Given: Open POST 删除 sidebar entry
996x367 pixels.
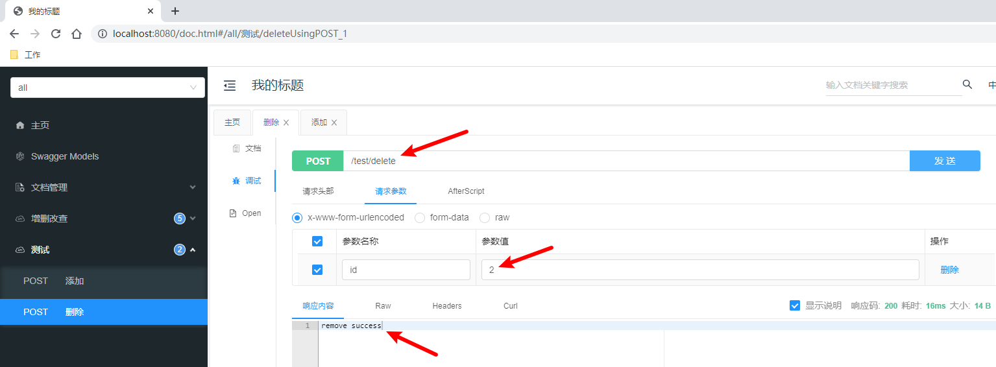Looking at the screenshot, I should tap(104, 312).
